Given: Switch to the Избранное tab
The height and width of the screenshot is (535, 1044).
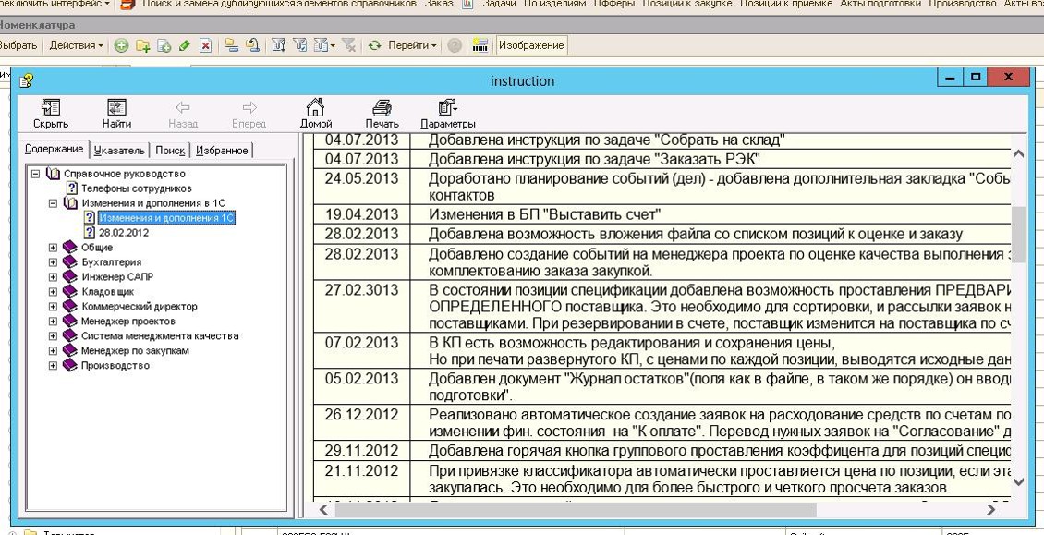Looking at the screenshot, I should [x=222, y=151].
